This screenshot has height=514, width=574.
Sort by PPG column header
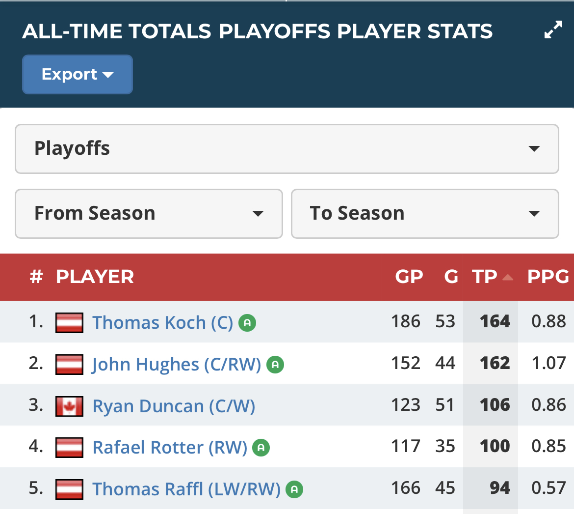pyautogui.click(x=548, y=277)
